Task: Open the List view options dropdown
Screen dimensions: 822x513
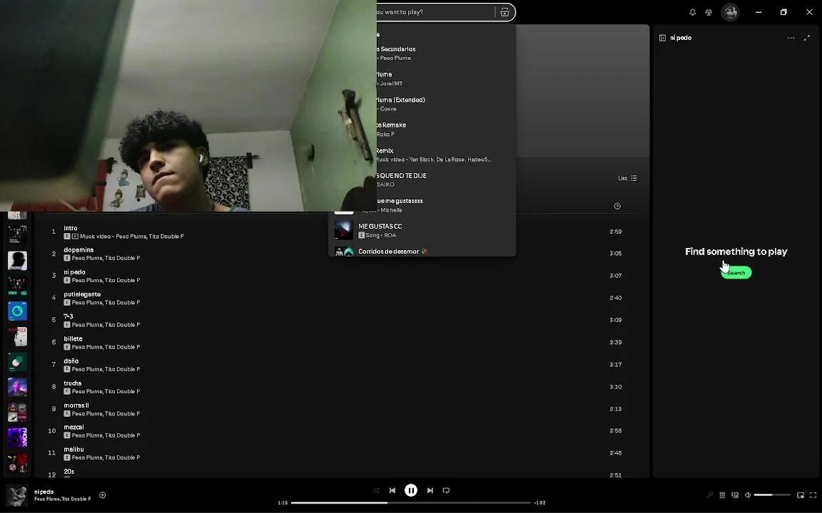Action: (627, 179)
